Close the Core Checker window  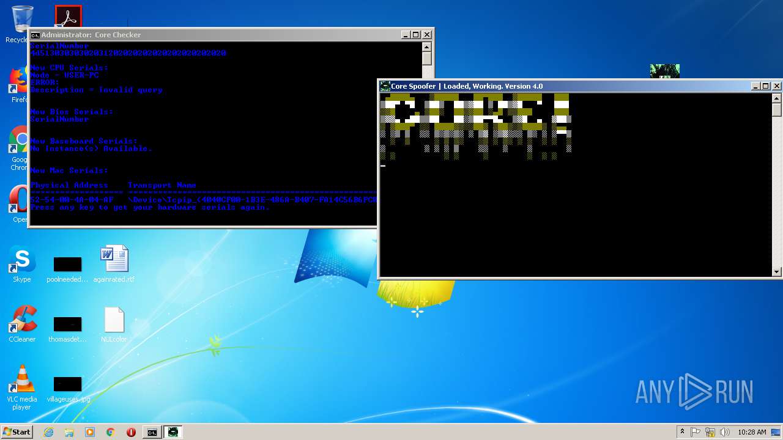pyautogui.click(x=427, y=35)
